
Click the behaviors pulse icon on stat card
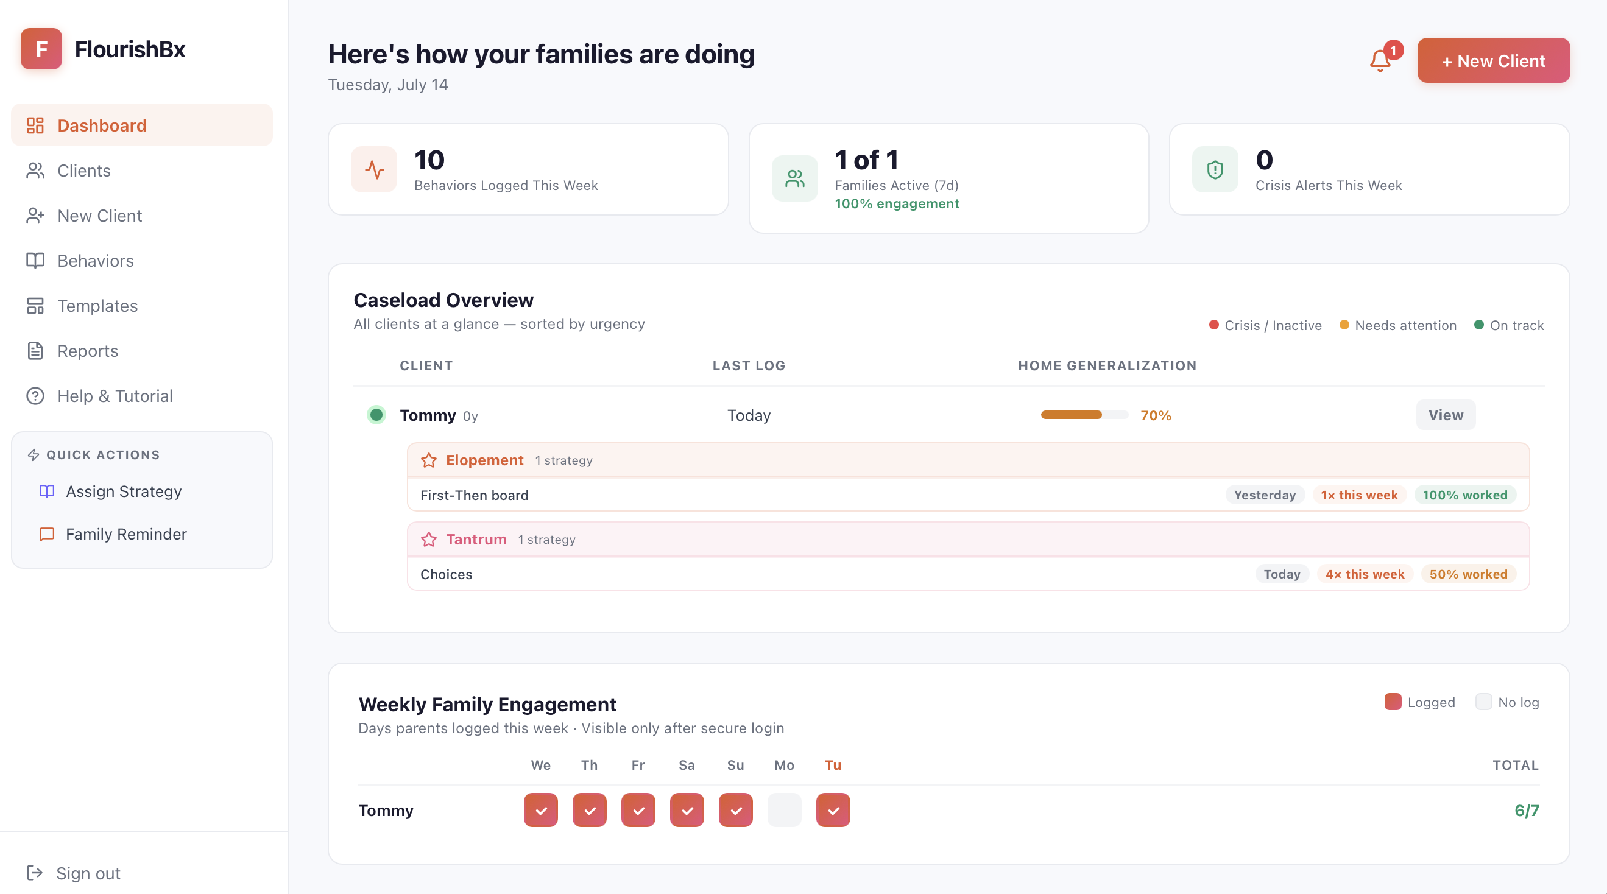tap(374, 169)
